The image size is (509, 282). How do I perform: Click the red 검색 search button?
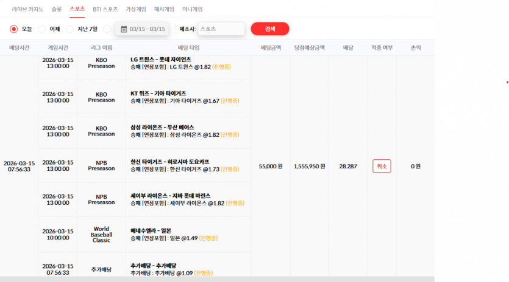270,29
